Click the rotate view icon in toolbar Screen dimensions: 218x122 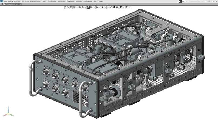pos(80,7)
